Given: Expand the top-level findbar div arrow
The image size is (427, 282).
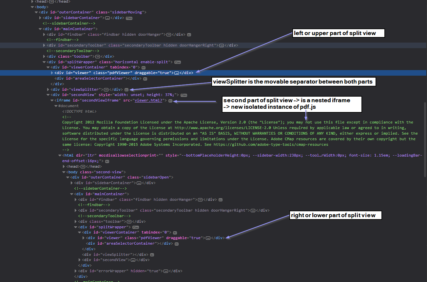Looking at the screenshot, I should tap(44, 34).
